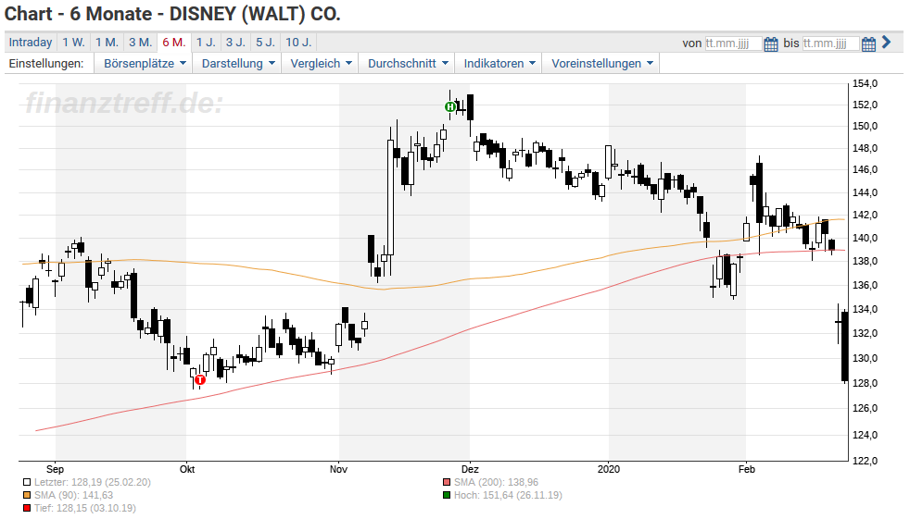Image resolution: width=910 pixels, height=519 pixels.
Task: Expand the Börsenplätze dropdown
Action: click(145, 64)
